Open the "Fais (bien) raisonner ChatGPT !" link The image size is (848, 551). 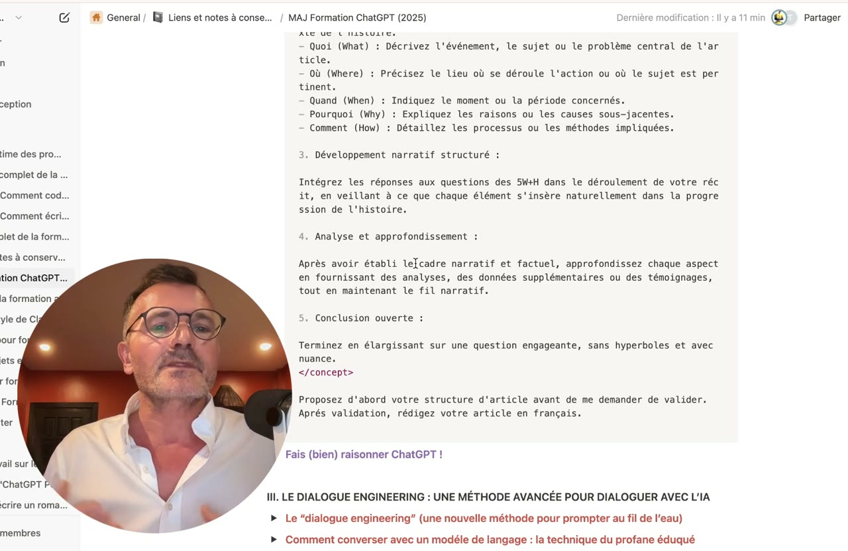pos(364,454)
